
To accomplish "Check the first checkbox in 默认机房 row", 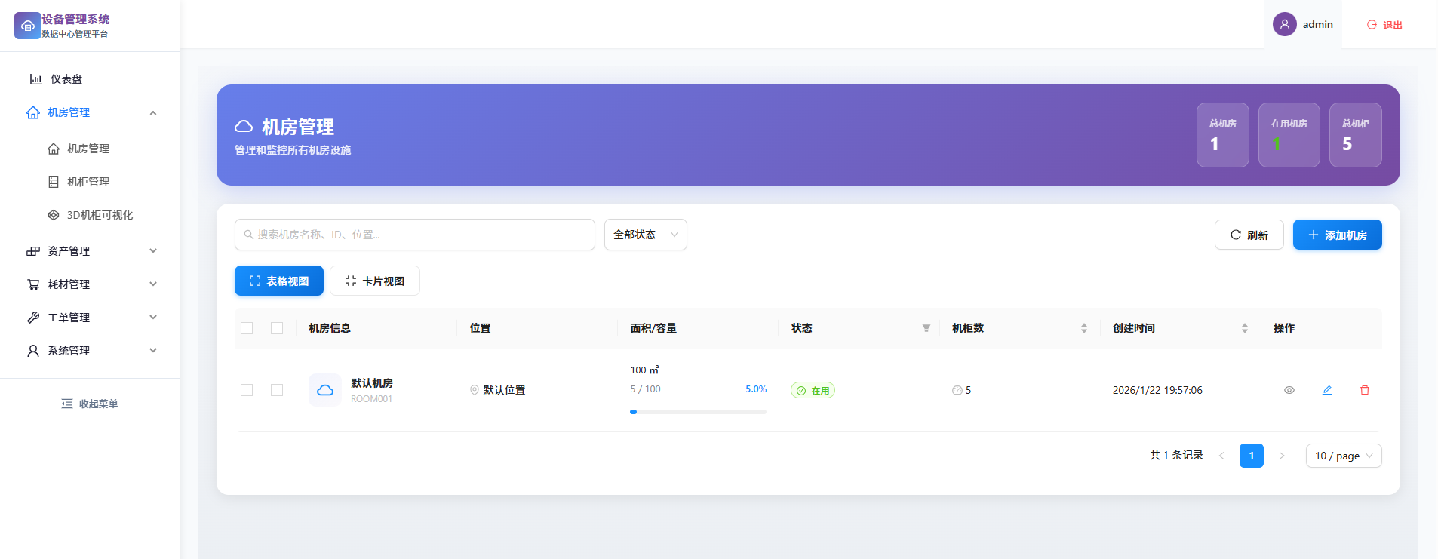I will (x=247, y=390).
